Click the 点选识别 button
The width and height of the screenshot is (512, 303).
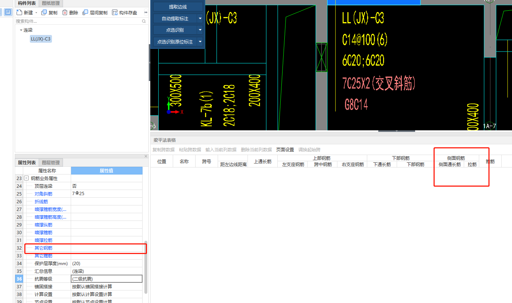tap(175, 30)
